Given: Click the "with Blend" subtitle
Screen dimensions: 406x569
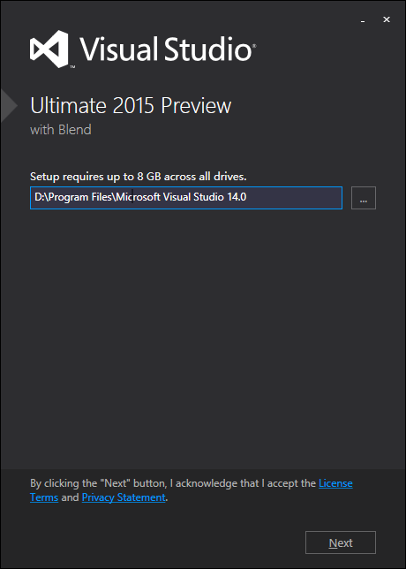Looking at the screenshot, I should point(61,130).
